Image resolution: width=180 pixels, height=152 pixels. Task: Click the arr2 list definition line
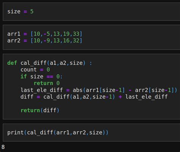click(x=45, y=41)
